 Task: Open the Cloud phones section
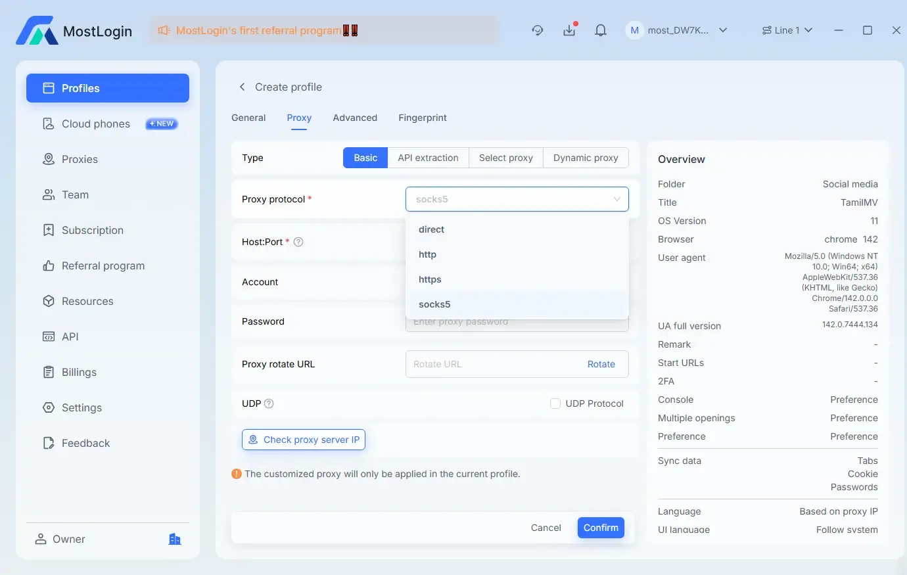(96, 124)
